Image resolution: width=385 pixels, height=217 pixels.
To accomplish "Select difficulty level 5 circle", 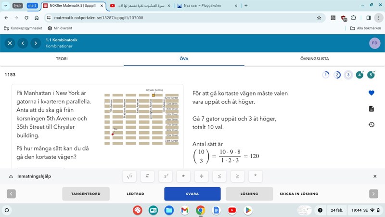I will (371, 75).
